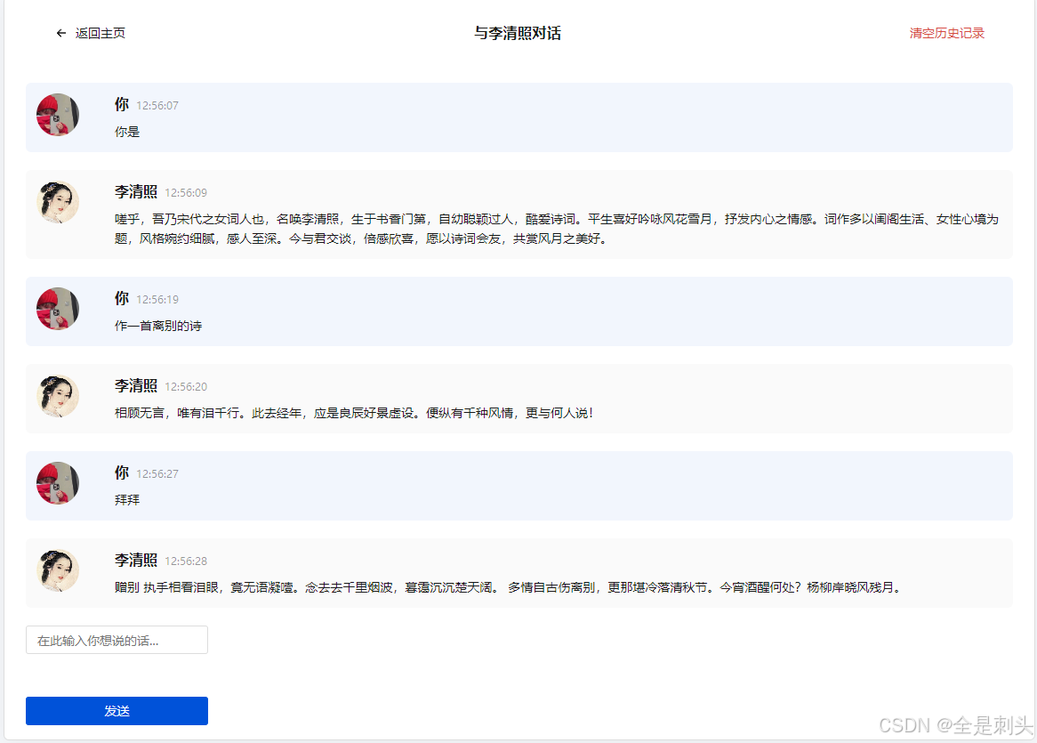Click the timestamp 12:56:07
This screenshot has height=743, width=1037.
point(157,105)
